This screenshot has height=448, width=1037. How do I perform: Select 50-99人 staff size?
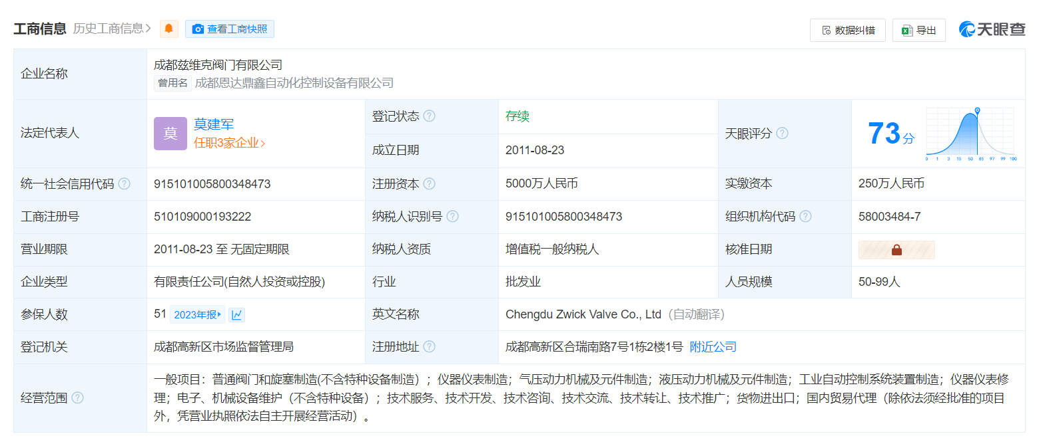pos(879,282)
